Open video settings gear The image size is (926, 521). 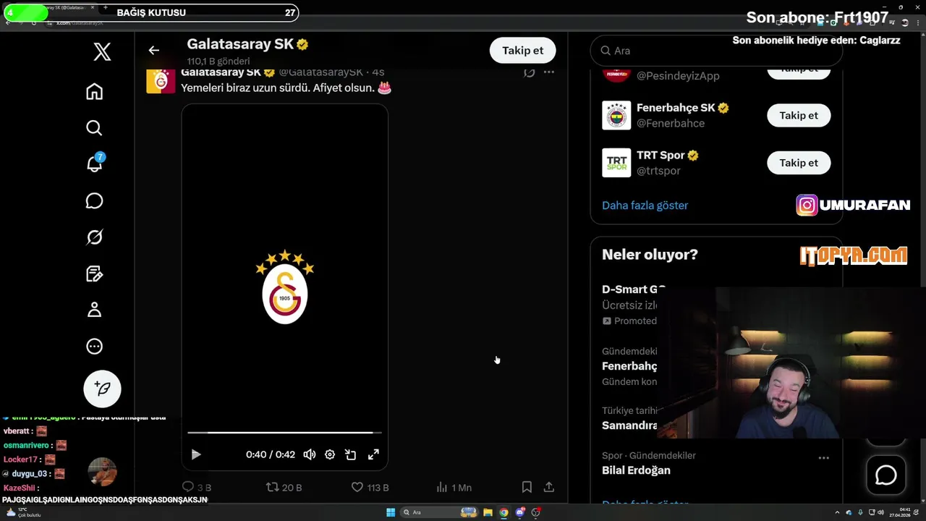pos(330,454)
